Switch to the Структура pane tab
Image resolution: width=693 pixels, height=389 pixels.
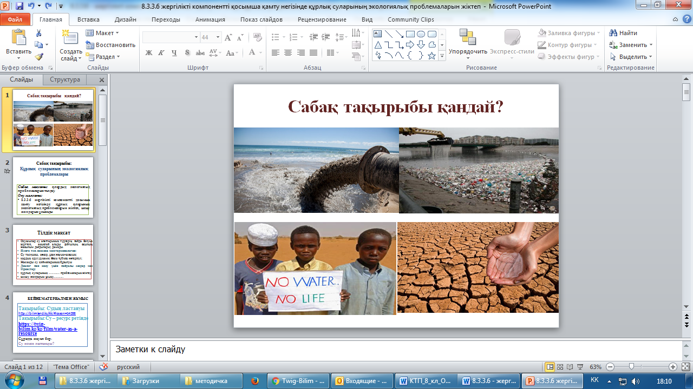(64, 79)
